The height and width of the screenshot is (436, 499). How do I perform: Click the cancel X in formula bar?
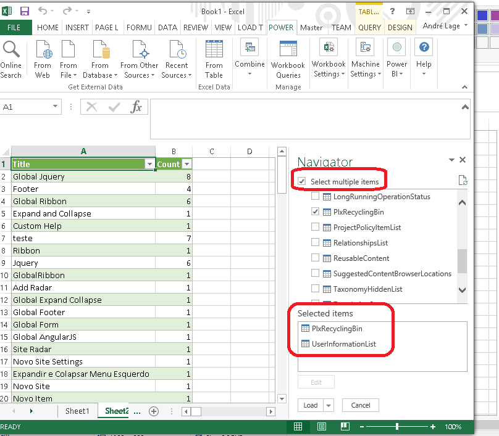click(x=91, y=107)
